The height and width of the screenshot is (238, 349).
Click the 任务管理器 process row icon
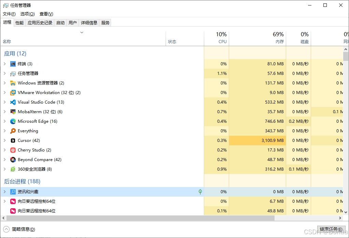pyautogui.click(x=13, y=74)
